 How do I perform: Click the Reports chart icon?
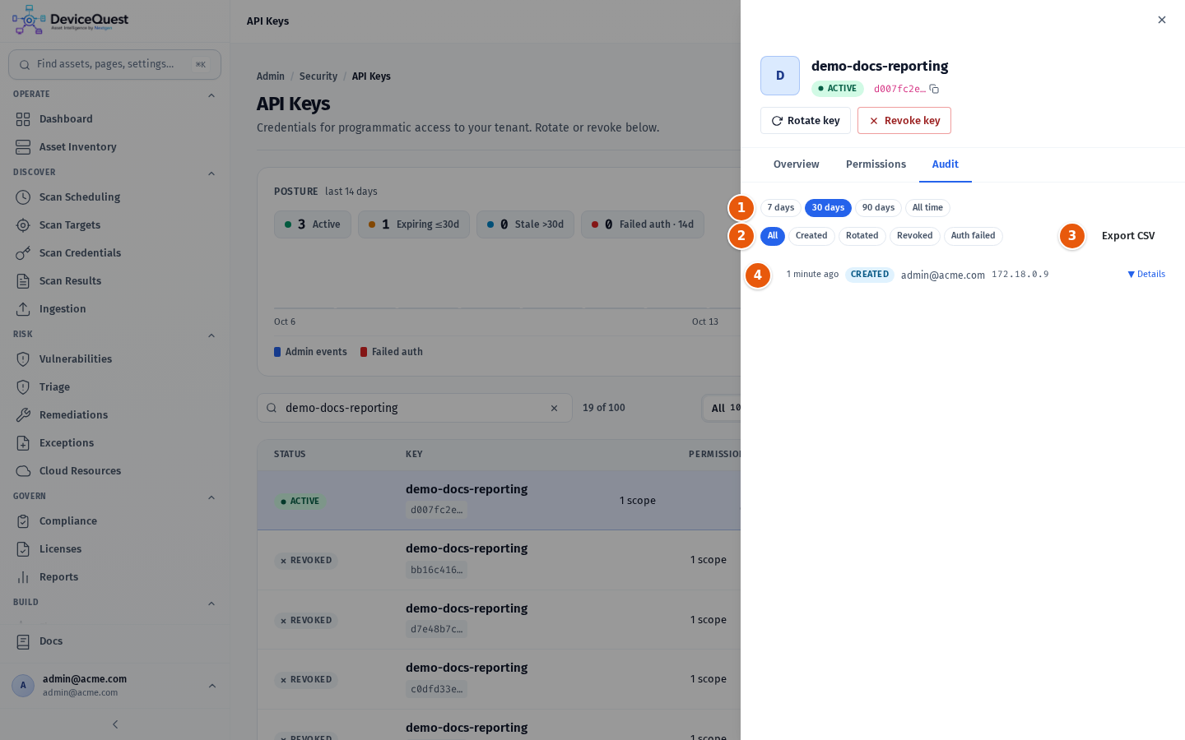point(23,577)
